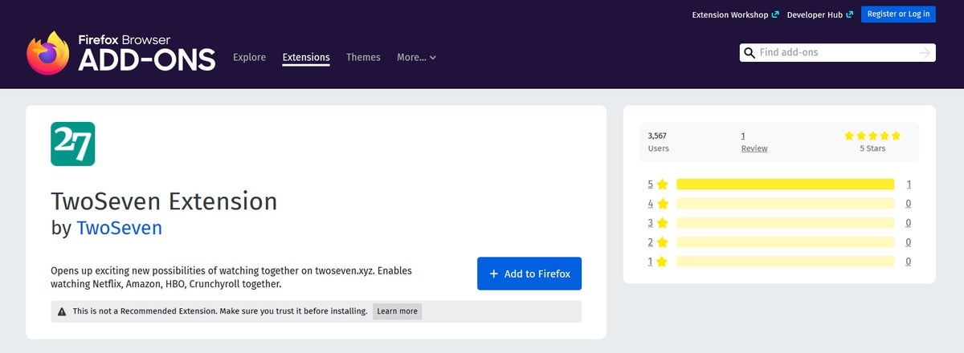The width and height of the screenshot is (964, 353).
Task: Open the Developer Hub link
Action: 819,14
